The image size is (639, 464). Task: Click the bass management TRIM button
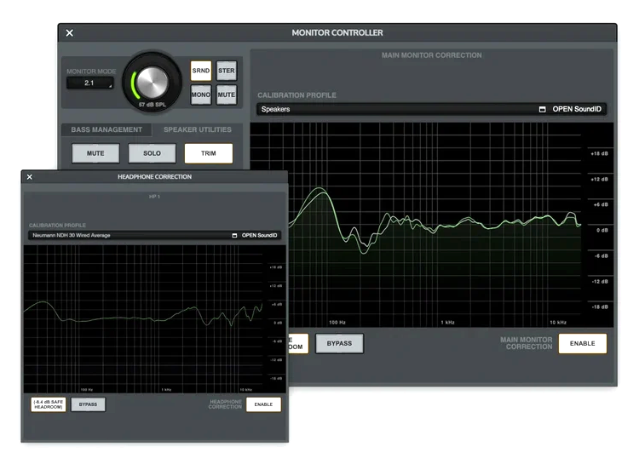click(209, 153)
